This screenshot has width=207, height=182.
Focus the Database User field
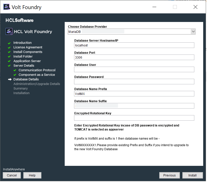pyautogui.click(x=134, y=69)
